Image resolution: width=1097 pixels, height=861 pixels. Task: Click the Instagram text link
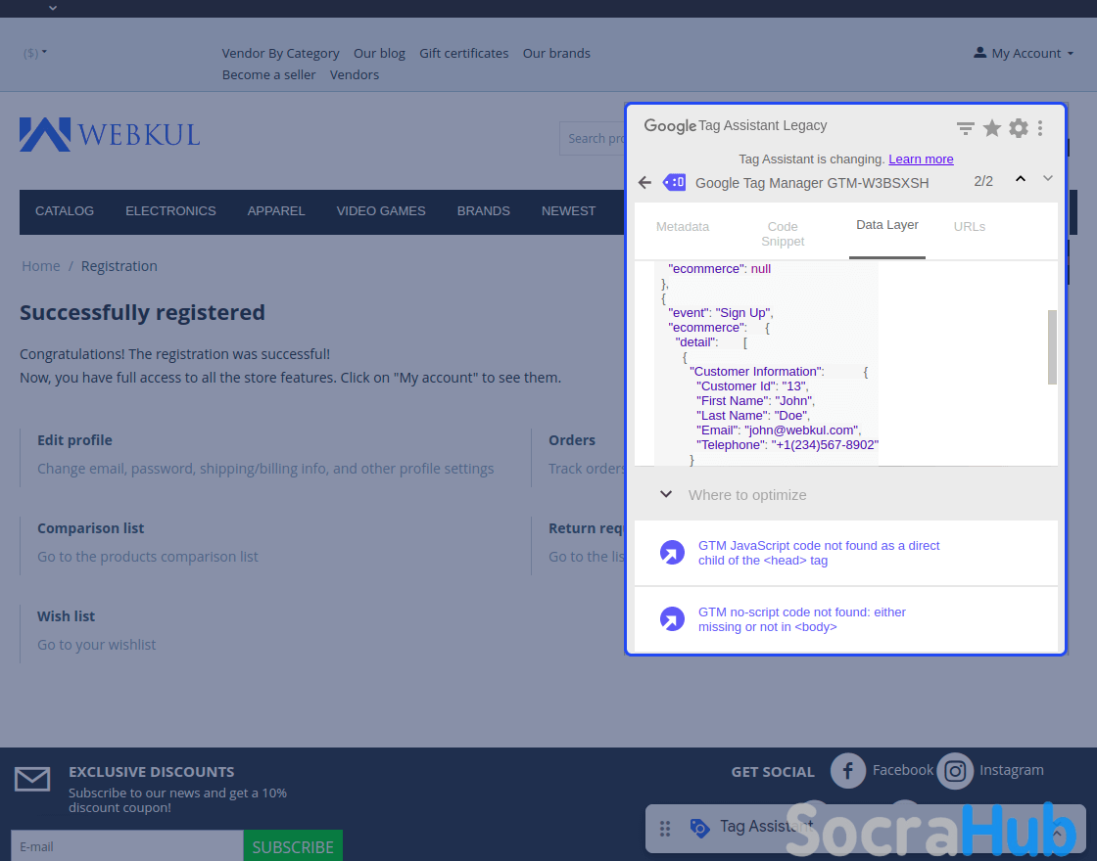pos(1012,770)
